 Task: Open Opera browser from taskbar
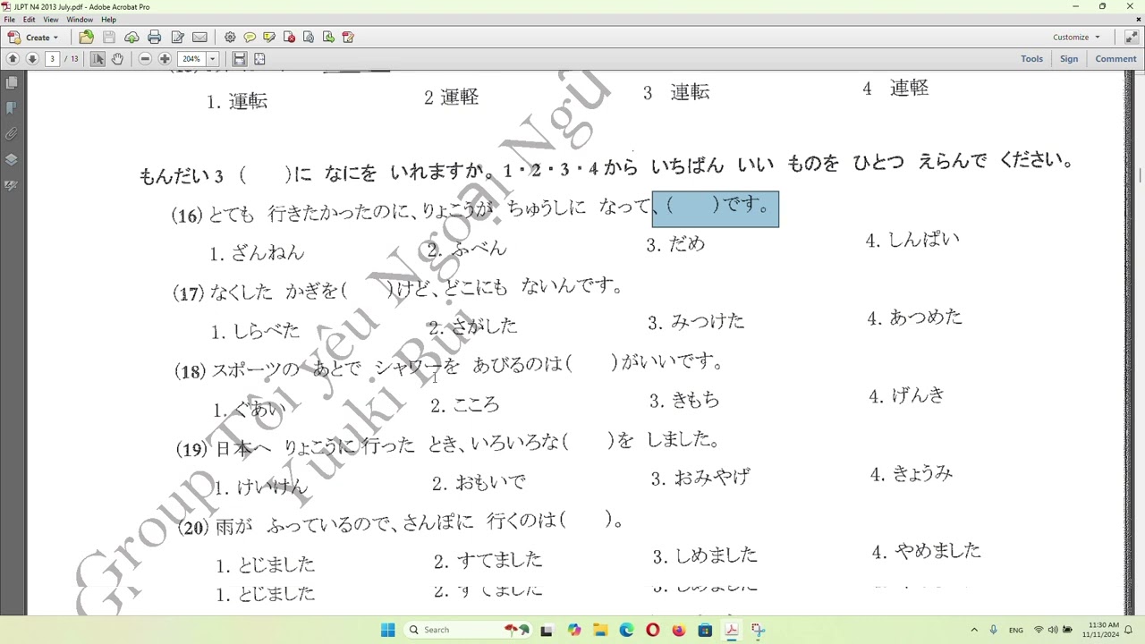(x=653, y=630)
